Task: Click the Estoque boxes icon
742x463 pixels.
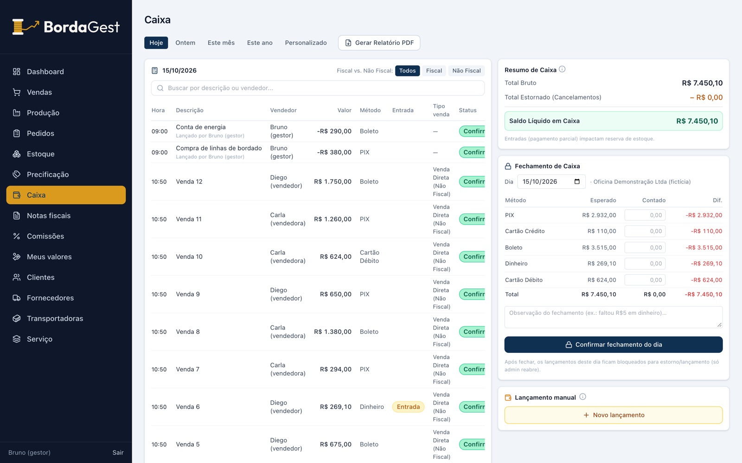Action: pos(17,154)
